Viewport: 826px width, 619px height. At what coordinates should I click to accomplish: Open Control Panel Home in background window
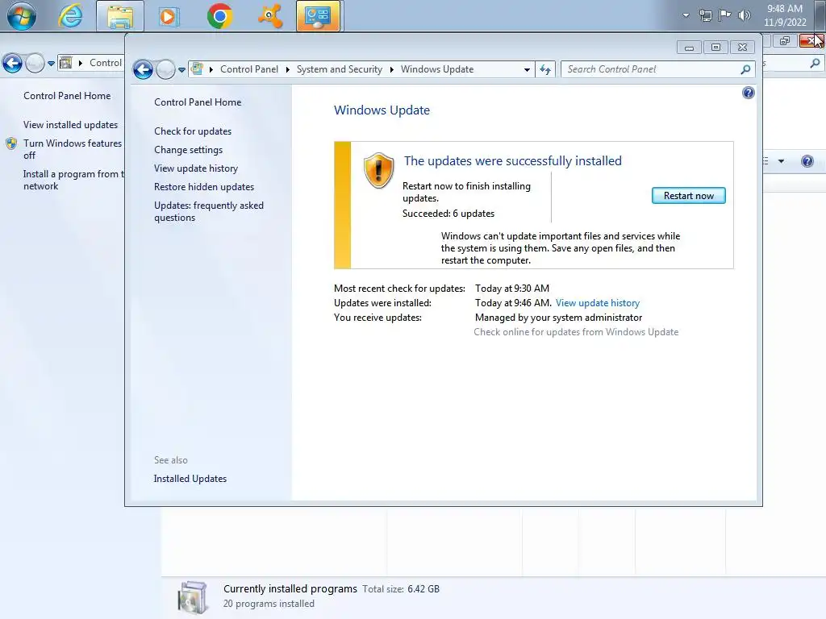[67, 96]
